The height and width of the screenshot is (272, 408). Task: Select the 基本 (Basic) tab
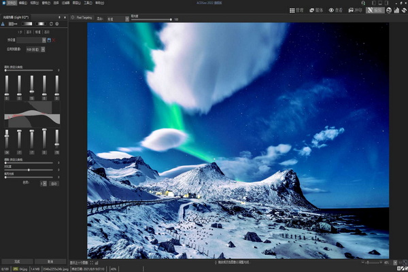click(x=29, y=32)
